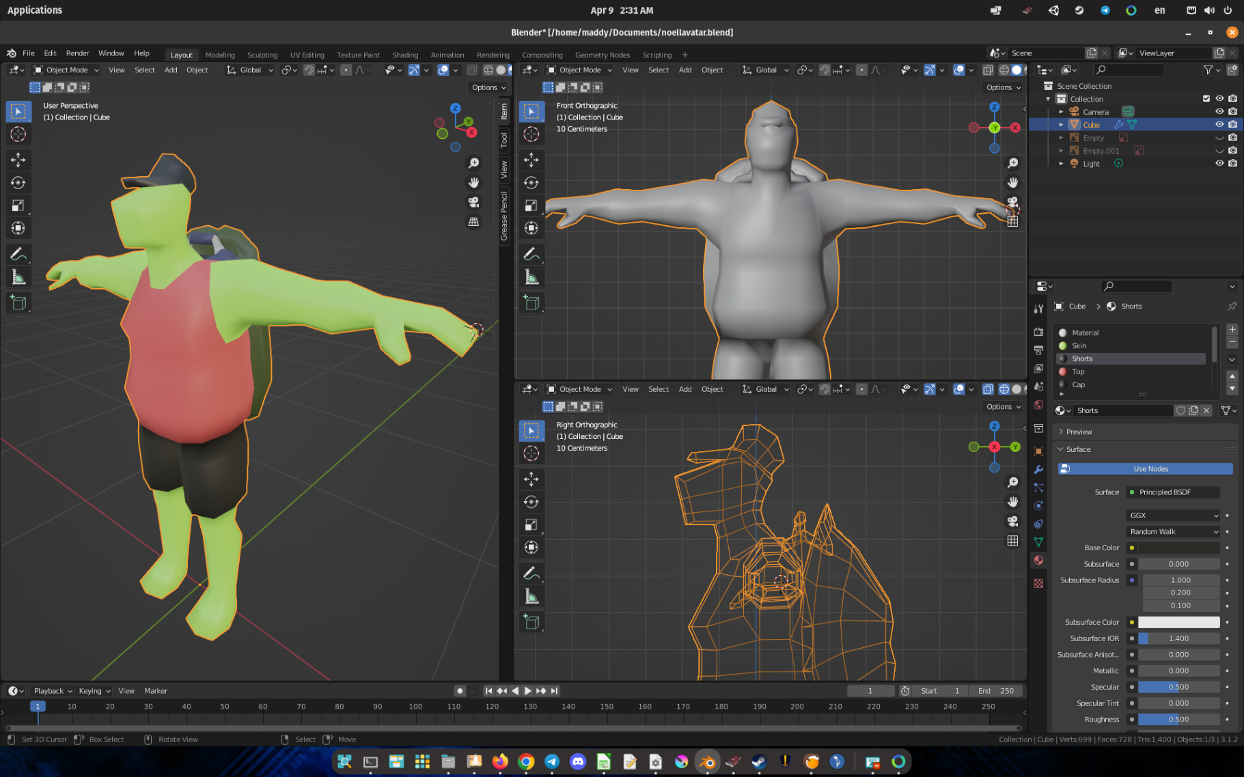Open the Object Mode dropdown in left viewport

click(x=66, y=70)
